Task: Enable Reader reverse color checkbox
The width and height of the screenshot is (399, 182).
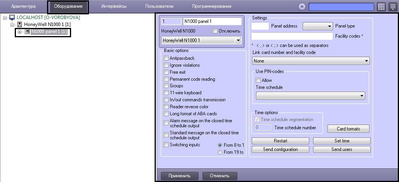Action: [166, 107]
